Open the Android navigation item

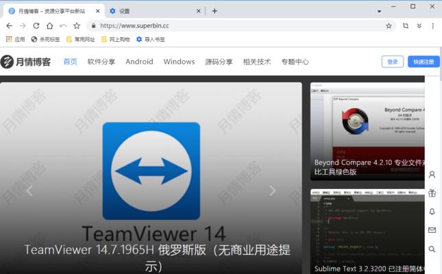point(139,62)
